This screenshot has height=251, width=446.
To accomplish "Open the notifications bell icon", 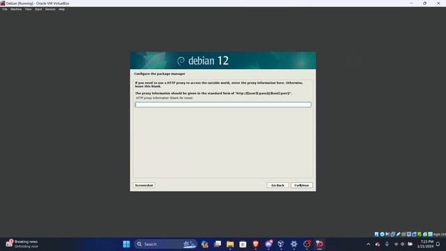I will (x=438, y=244).
